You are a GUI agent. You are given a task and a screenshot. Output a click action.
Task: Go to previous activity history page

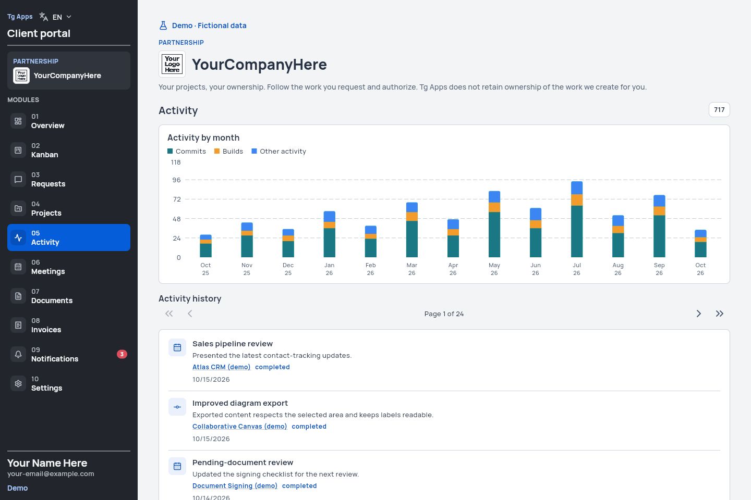tap(190, 314)
